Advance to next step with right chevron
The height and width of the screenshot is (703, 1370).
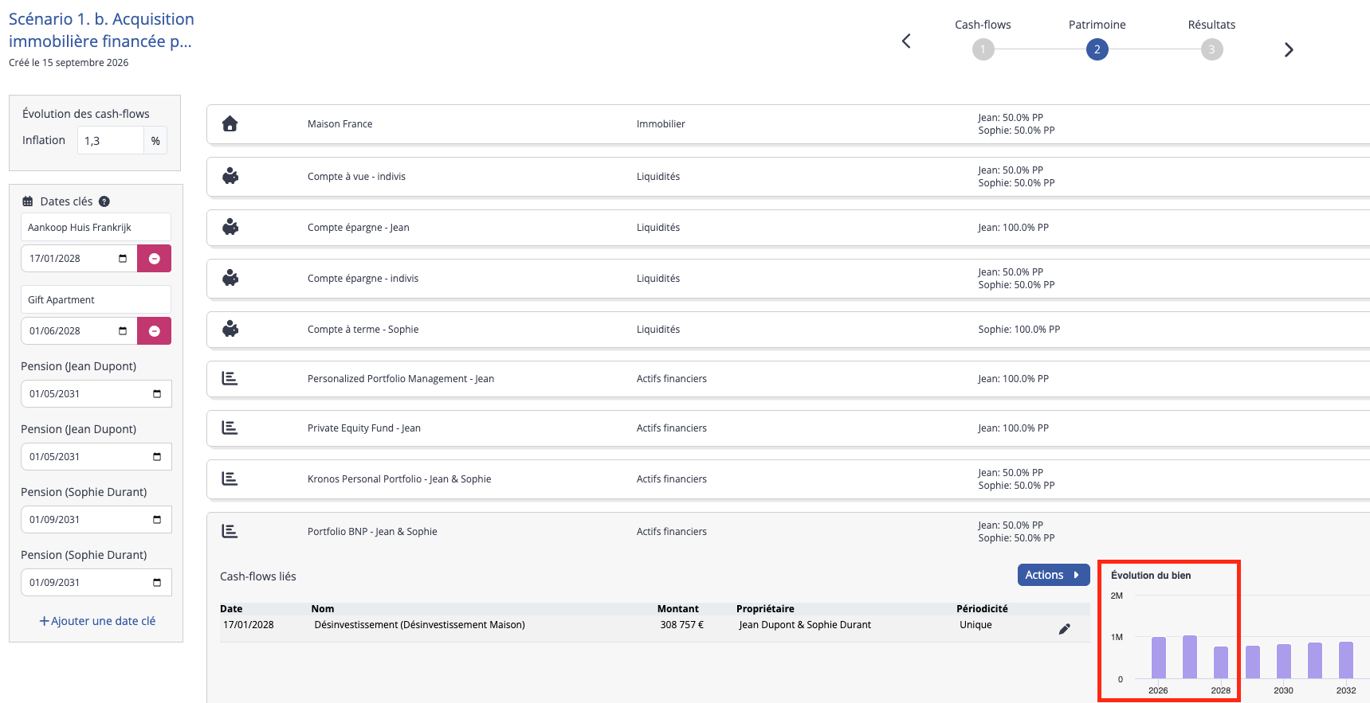[x=1289, y=50]
